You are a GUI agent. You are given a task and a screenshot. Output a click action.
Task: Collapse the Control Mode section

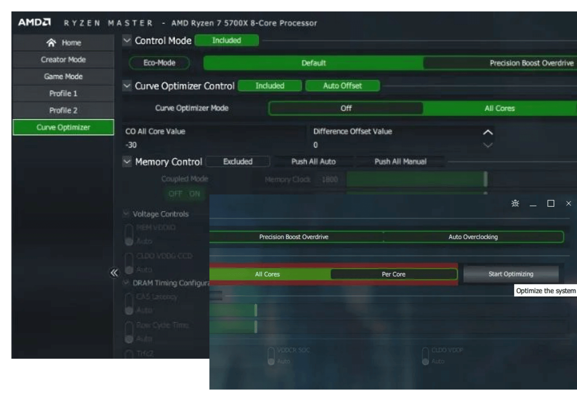click(x=127, y=41)
